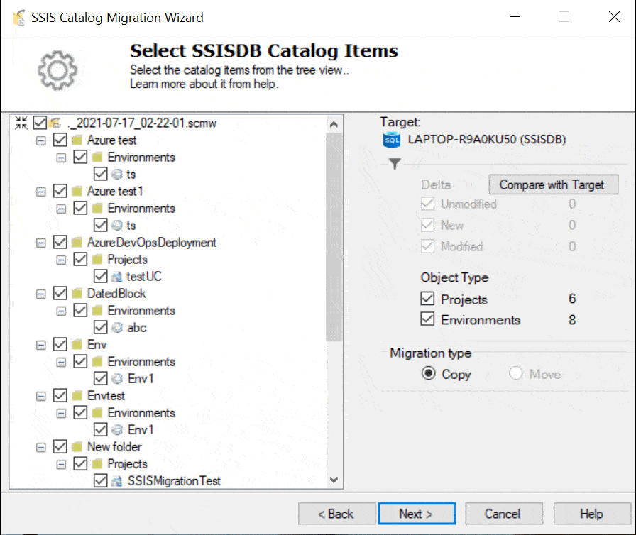The width and height of the screenshot is (636, 535).
Task: Click the tree vertical scrollbar thumb
Action: (x=334, y=237)
